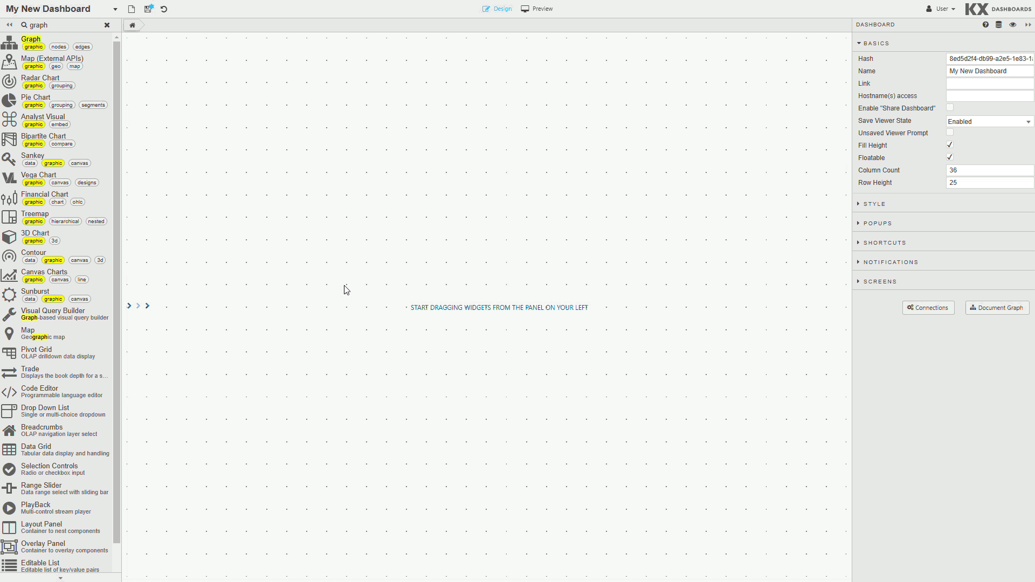The height and width of the screenshot is (582, 1035).
Task: Open the dashboard preview eye icon
Action: pyautogui.click(x=1012, y=24)
